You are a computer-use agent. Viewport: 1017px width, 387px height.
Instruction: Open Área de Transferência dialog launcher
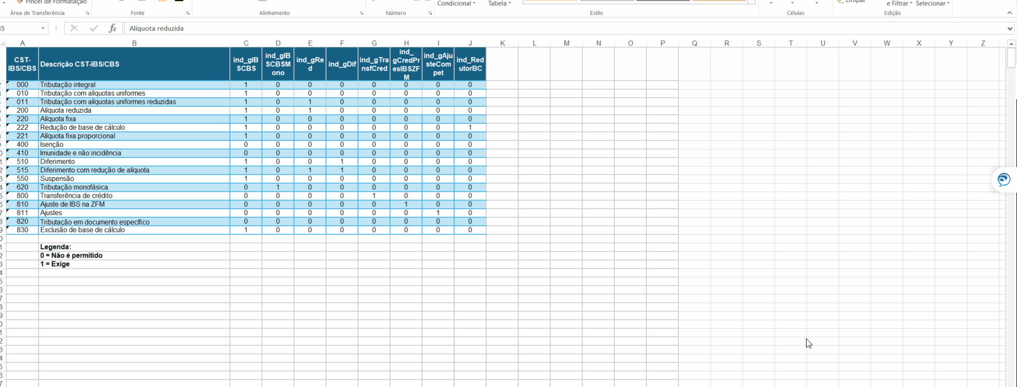click(88, 13)
